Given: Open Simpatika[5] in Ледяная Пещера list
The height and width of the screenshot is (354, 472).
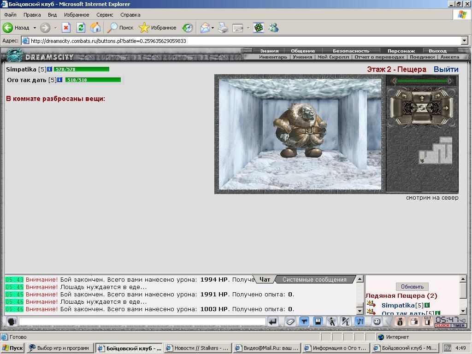Looking at the screenshot, I should point(402,305).
